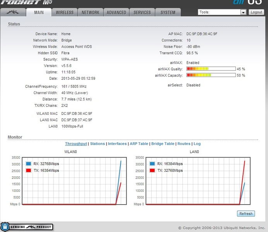
Task: Click the uptime value 11:18:05
Action: (x=69, y=72)
